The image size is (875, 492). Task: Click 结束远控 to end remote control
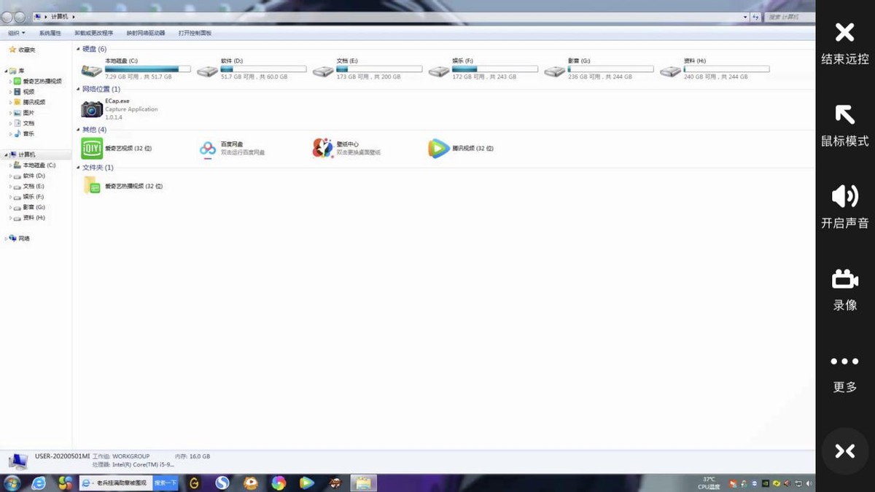[x=844, y=42]
